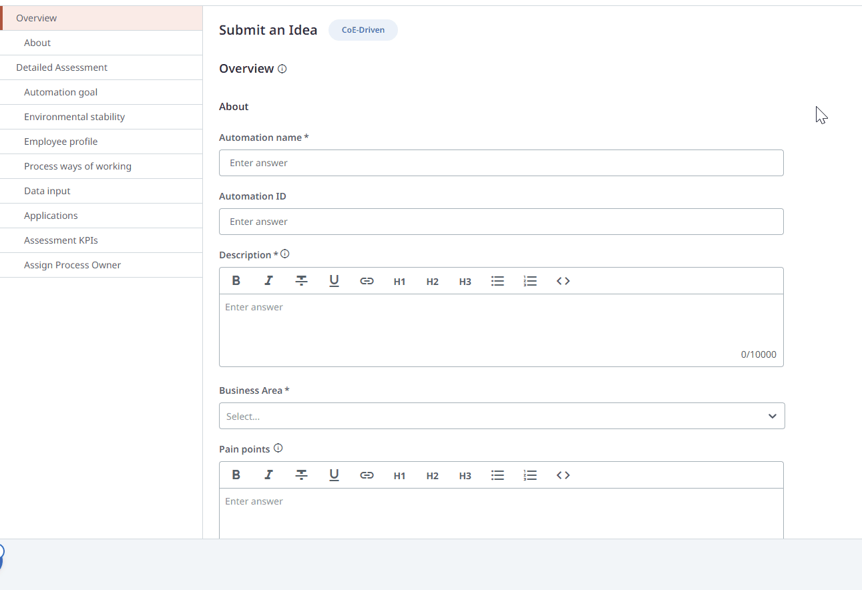Insert numbered list in Pain points editor
The image size is (862, 590).
530,475
